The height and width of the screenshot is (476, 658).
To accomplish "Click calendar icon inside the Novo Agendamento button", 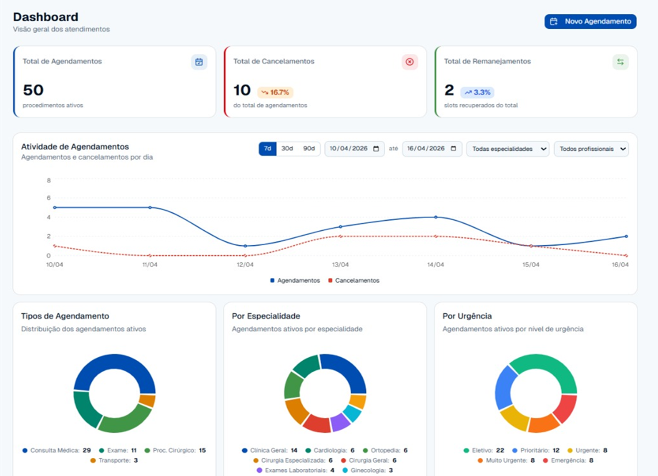I will [x=554, y=22].
